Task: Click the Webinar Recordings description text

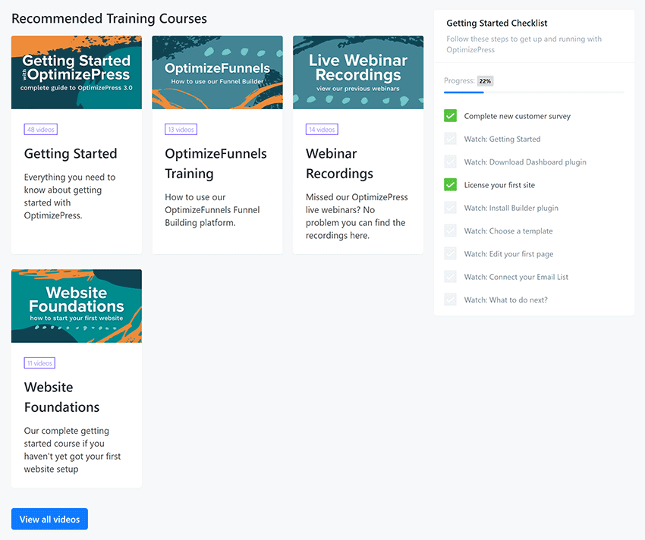Action: tap(357, 216)
